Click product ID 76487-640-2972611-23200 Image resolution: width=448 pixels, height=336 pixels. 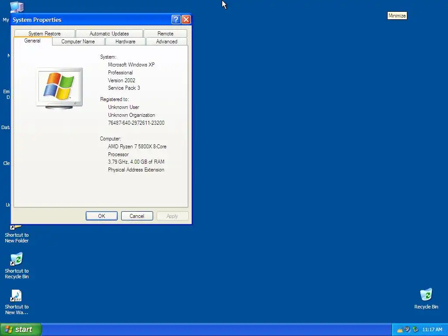point(136,123)
